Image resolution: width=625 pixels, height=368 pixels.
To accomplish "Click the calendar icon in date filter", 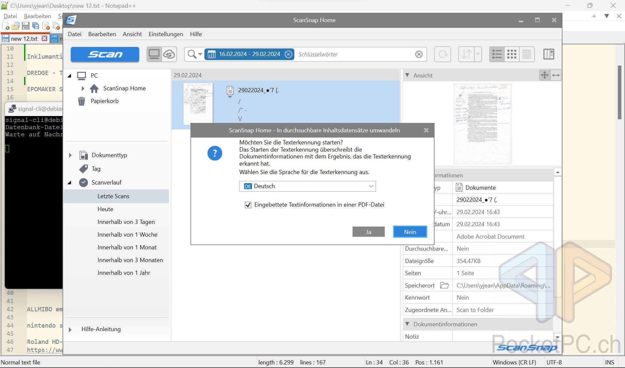I will 212,54.
